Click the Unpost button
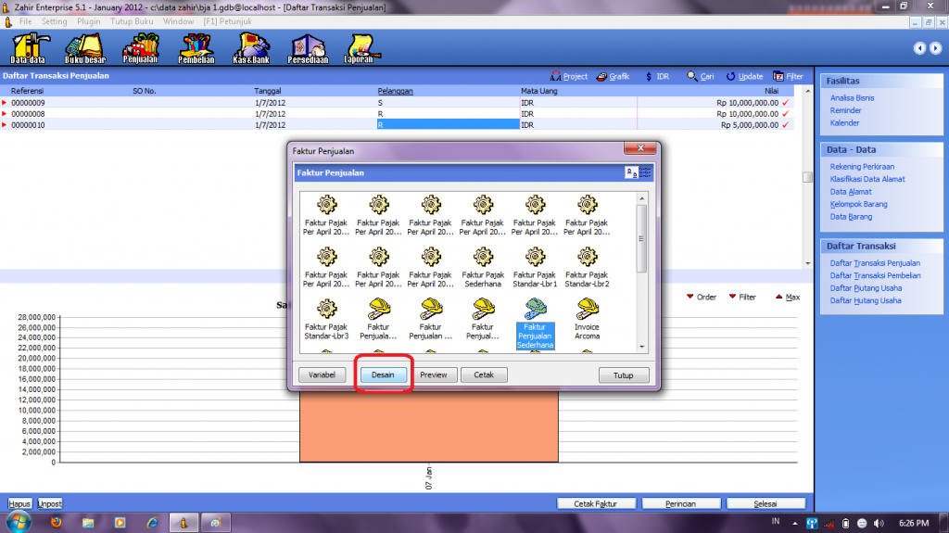Screen dimensions: 949x533 point(50,503)
